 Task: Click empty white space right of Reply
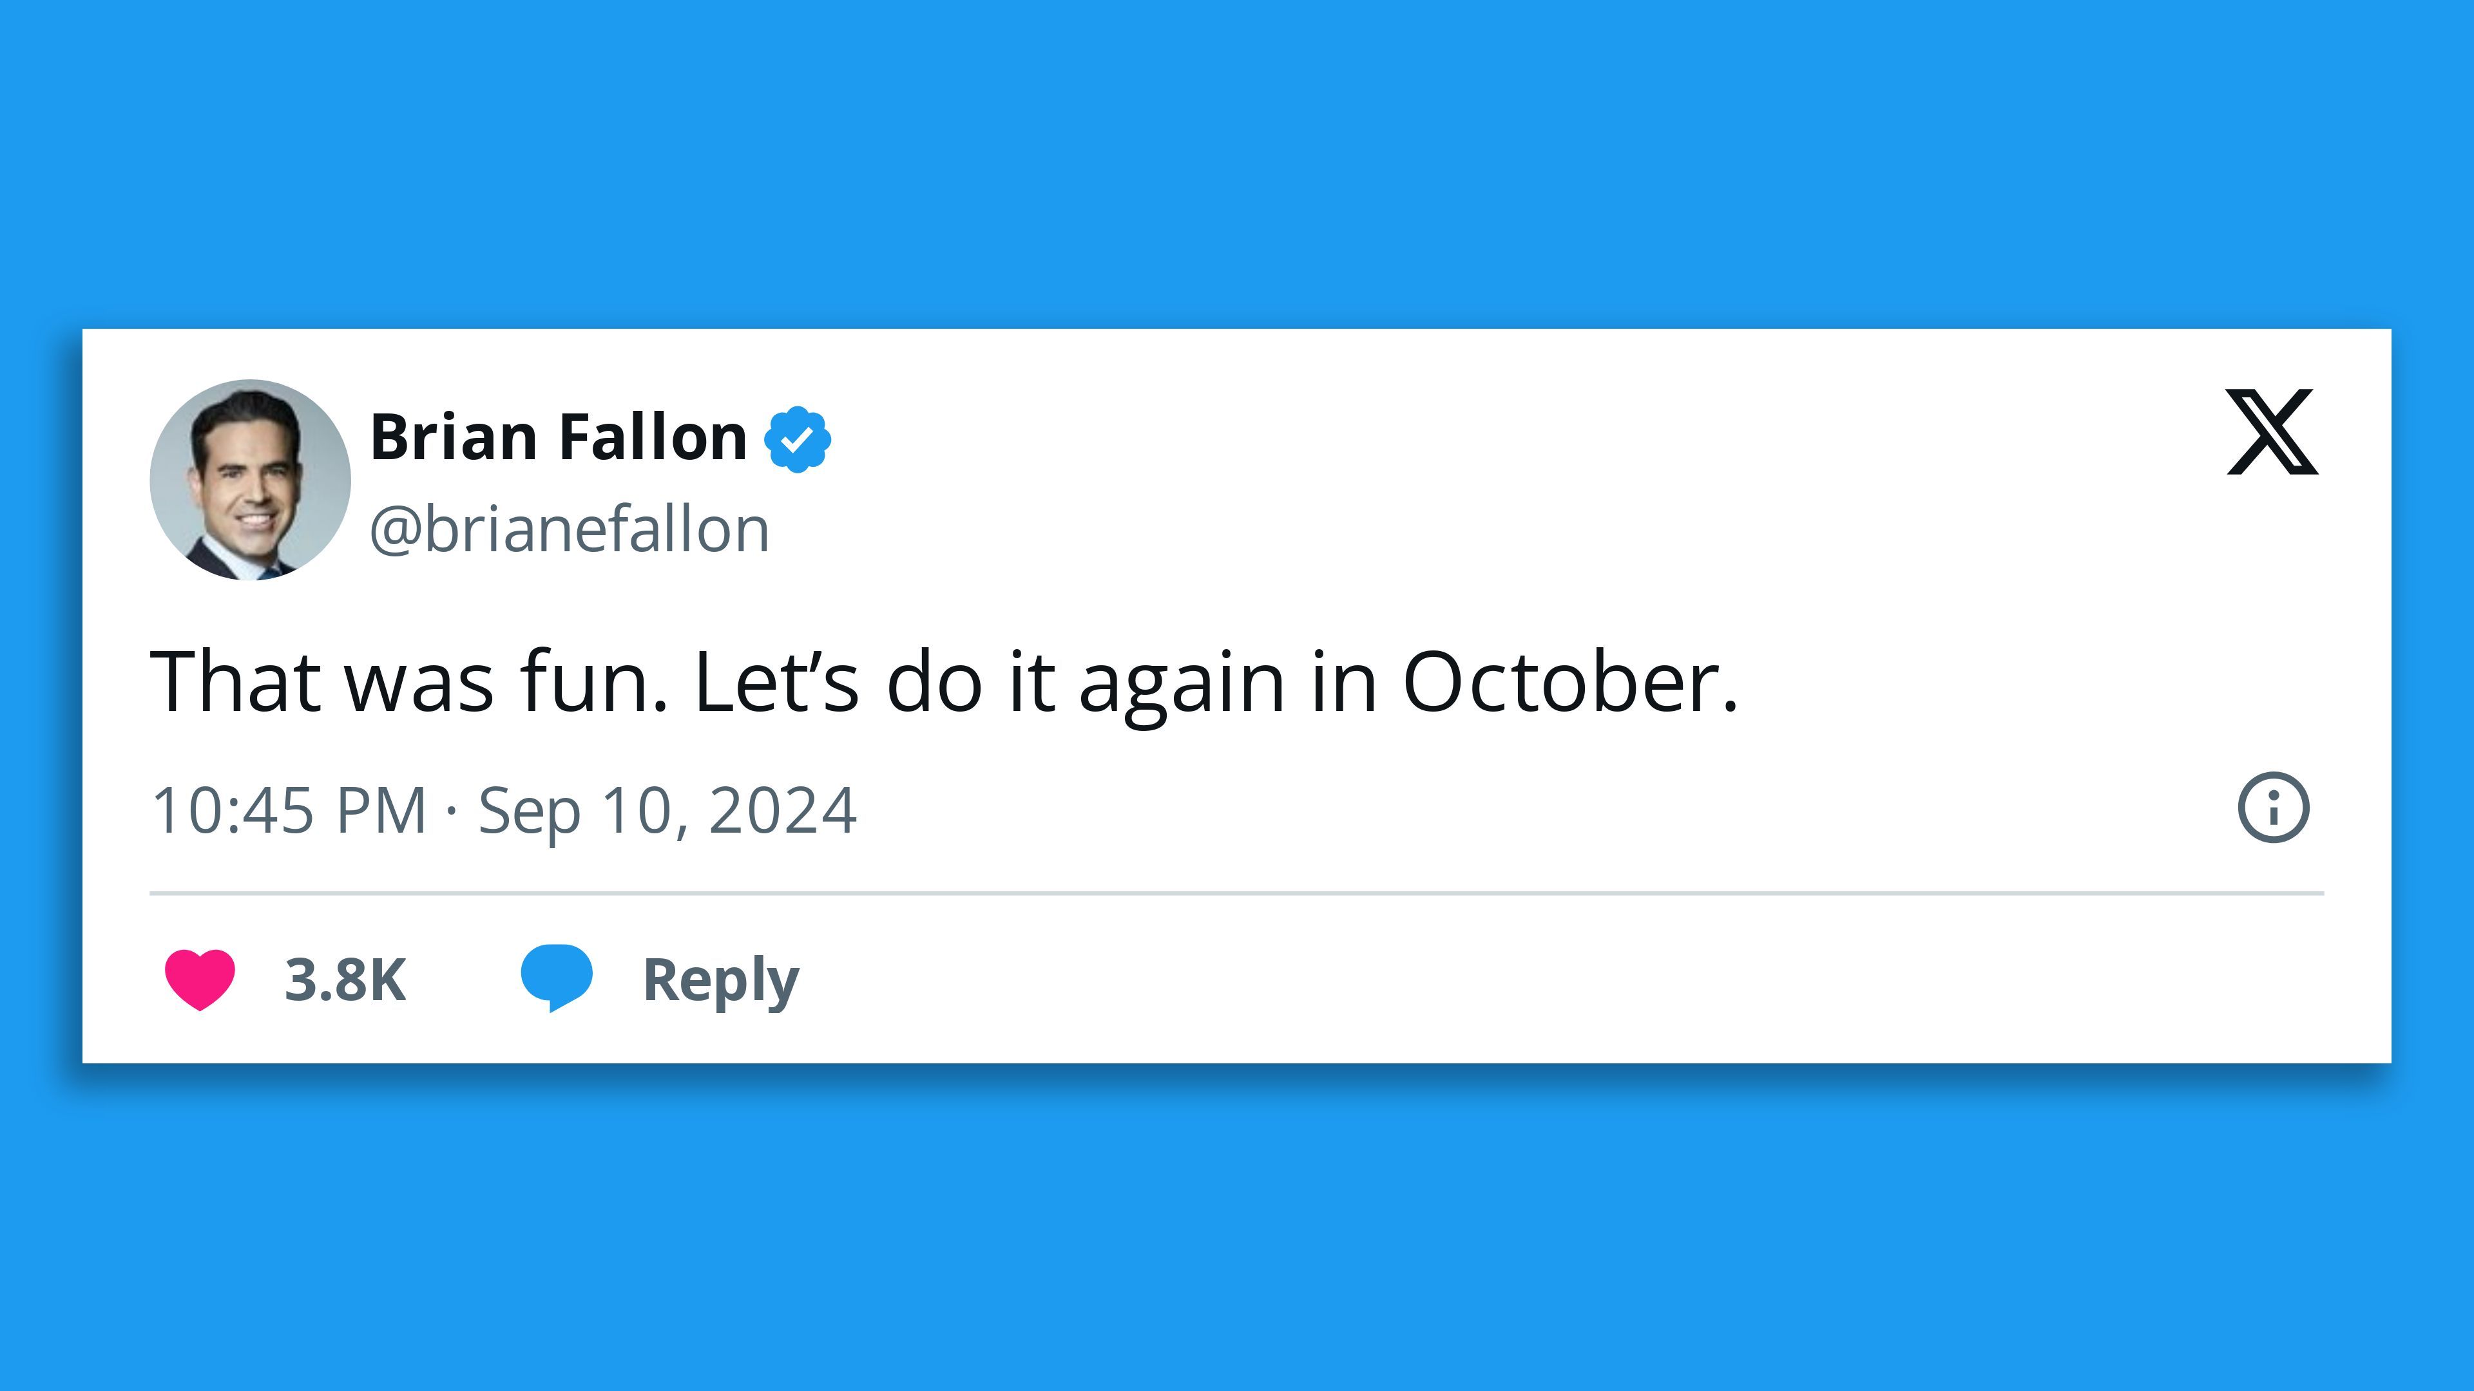point(1537,979)
